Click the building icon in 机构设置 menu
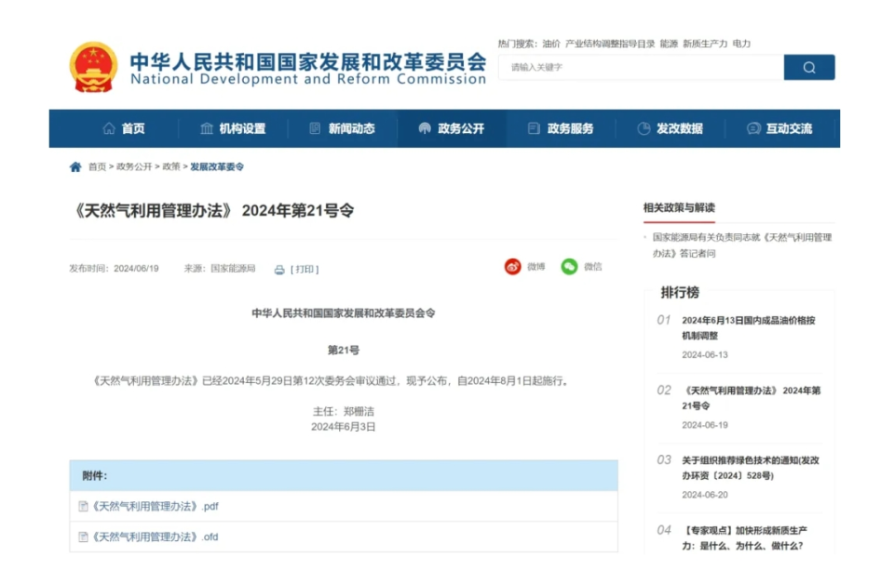 (x=207, y=128)
